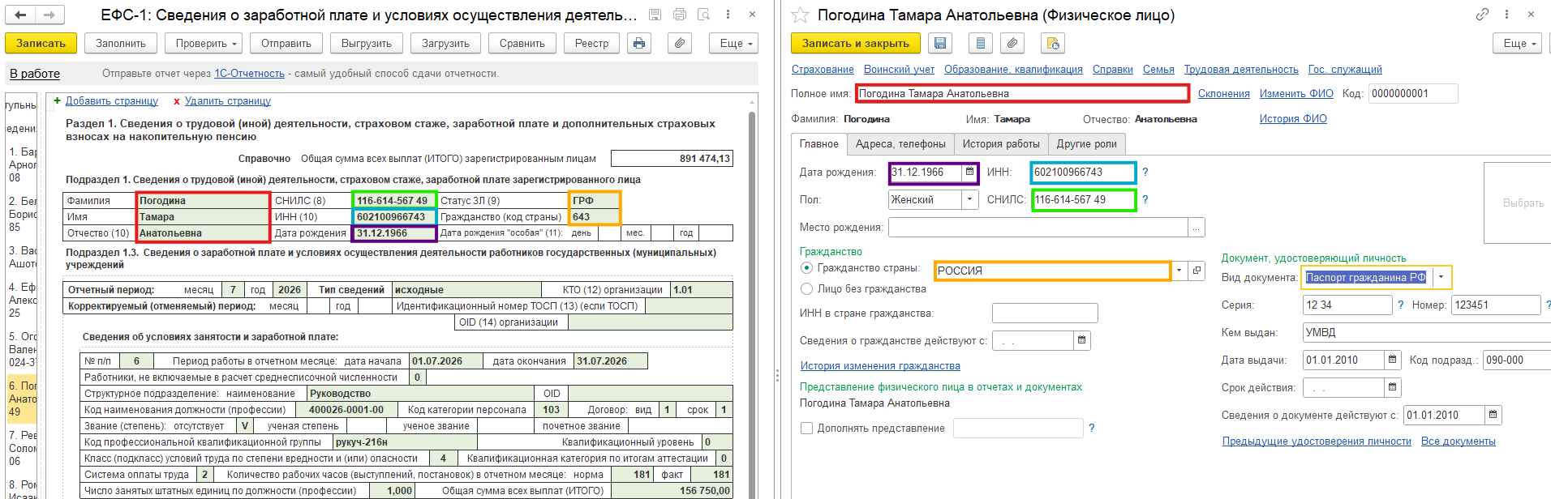Click the Выбрать photo placeholder

point(1517,203)
